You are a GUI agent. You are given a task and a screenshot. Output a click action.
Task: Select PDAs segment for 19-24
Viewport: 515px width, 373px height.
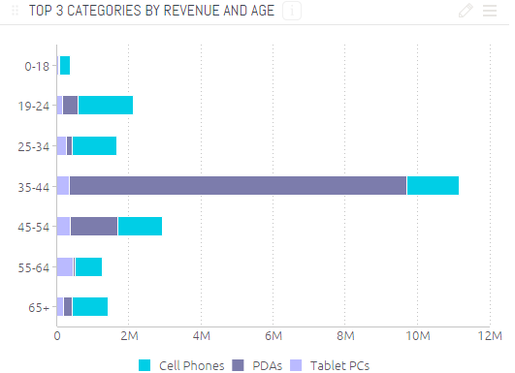pos(70,105)
